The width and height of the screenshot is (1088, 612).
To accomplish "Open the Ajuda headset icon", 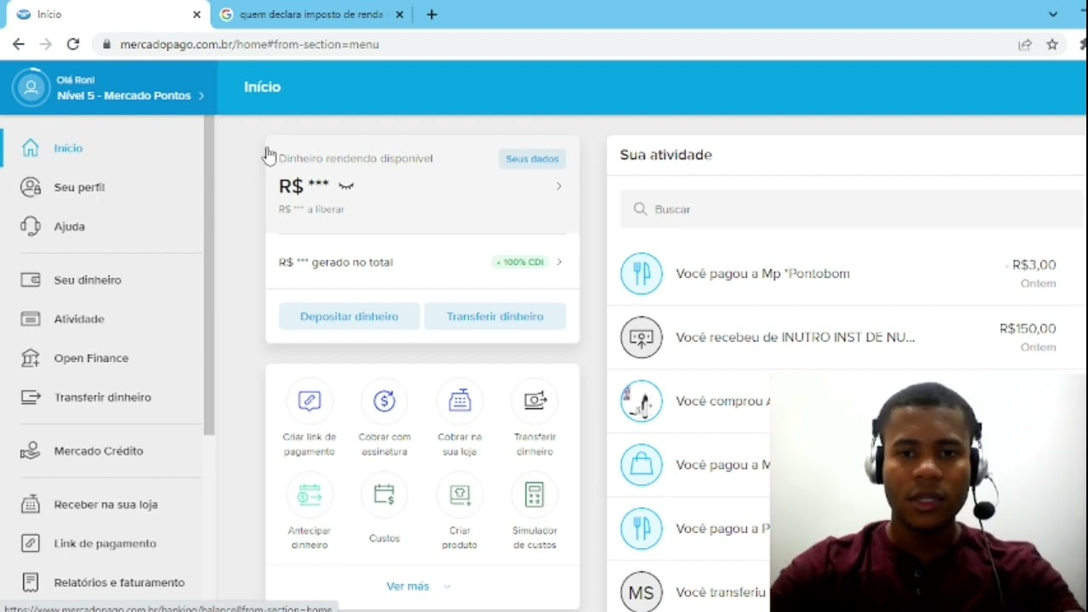I will [x=31, y=226].
